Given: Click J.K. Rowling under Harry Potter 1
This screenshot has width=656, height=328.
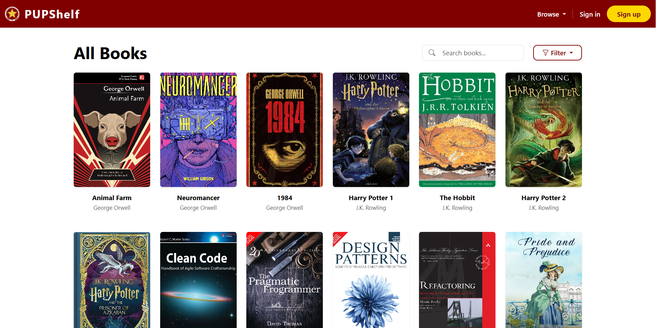Looking at the screenshot, I should click(371, 208).
